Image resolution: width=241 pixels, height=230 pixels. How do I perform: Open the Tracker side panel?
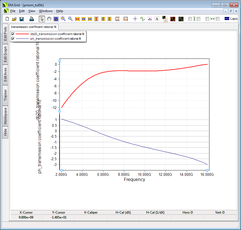[x=5, y=95]
